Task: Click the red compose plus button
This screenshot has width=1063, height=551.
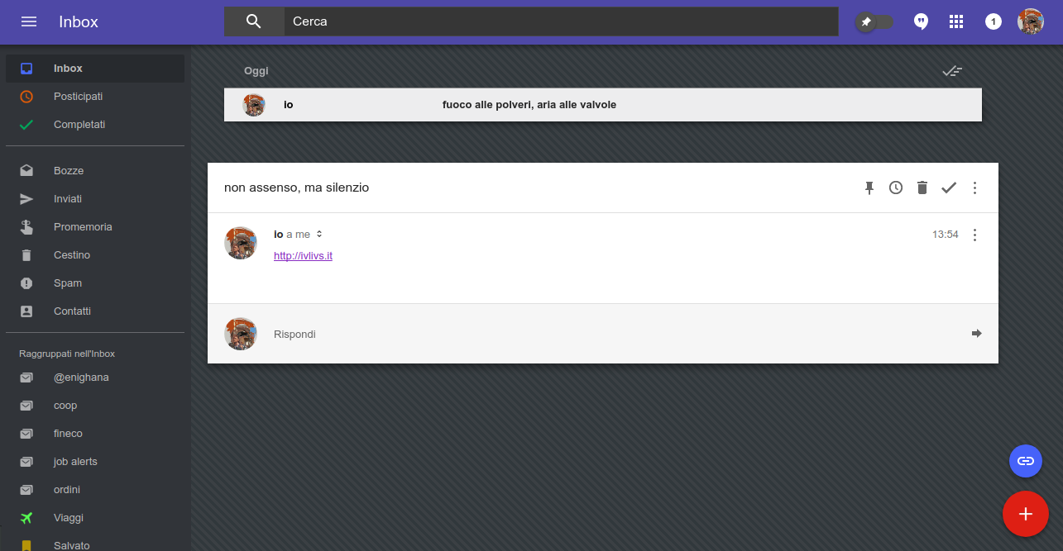Action: tap(1026, 514)
